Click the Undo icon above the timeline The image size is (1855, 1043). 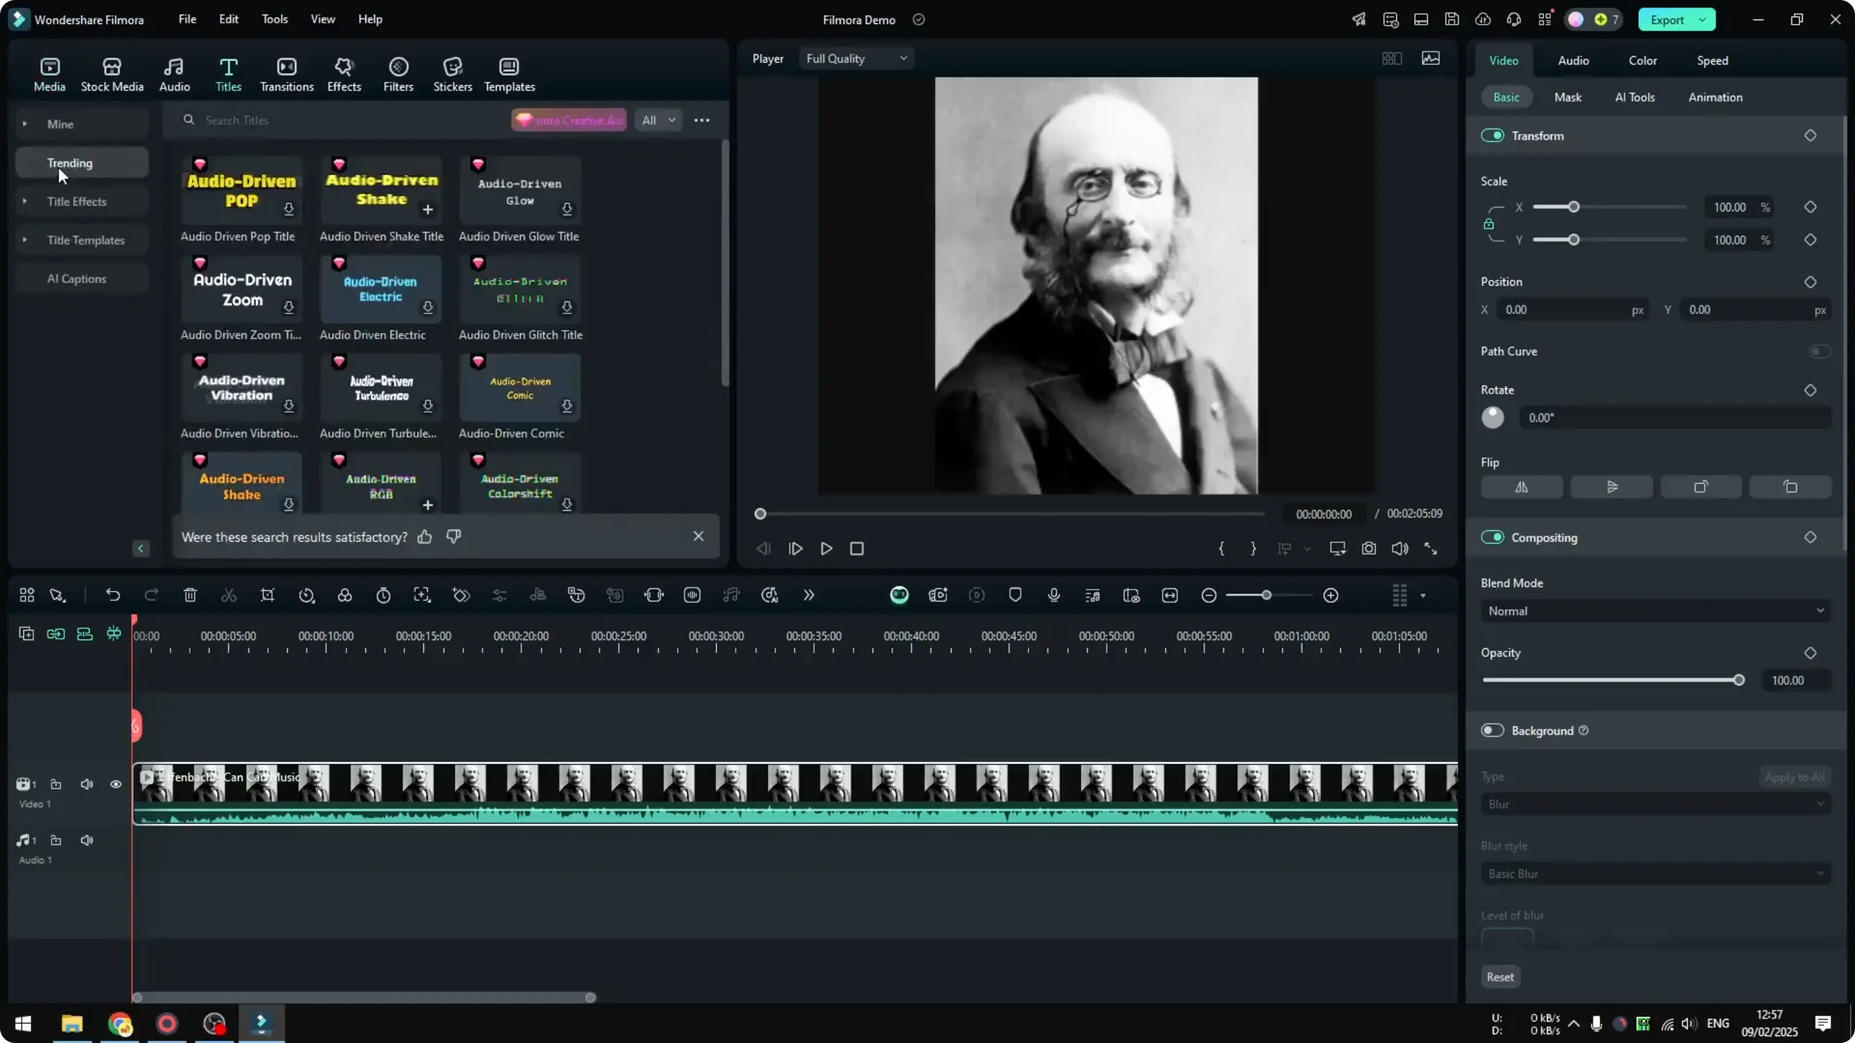click(x=113, y=595)
